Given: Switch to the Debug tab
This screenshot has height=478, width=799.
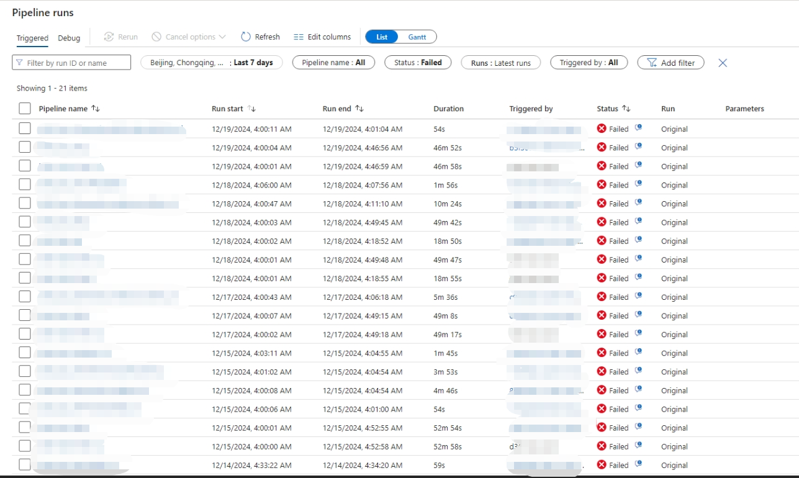Looking at the screenshot, I should 69,38.
